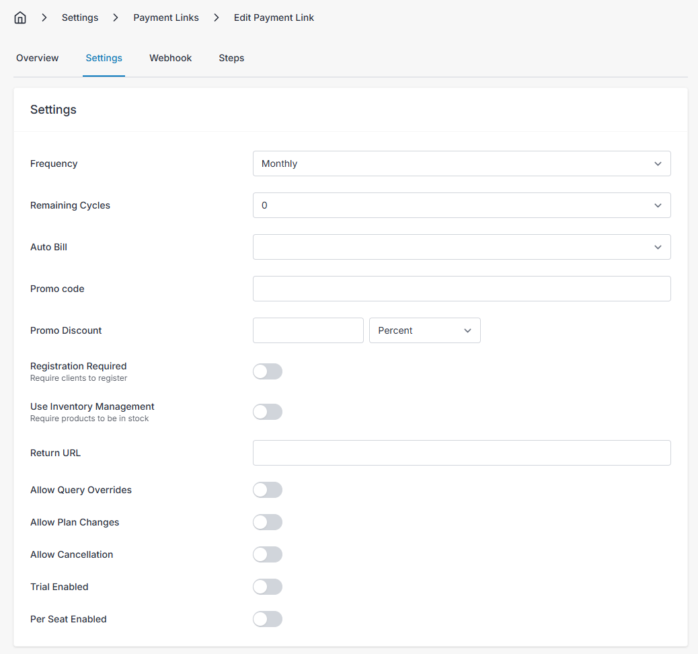Open the Webhook tab
This screenshot has height=654, width=698.
[170, 58]
